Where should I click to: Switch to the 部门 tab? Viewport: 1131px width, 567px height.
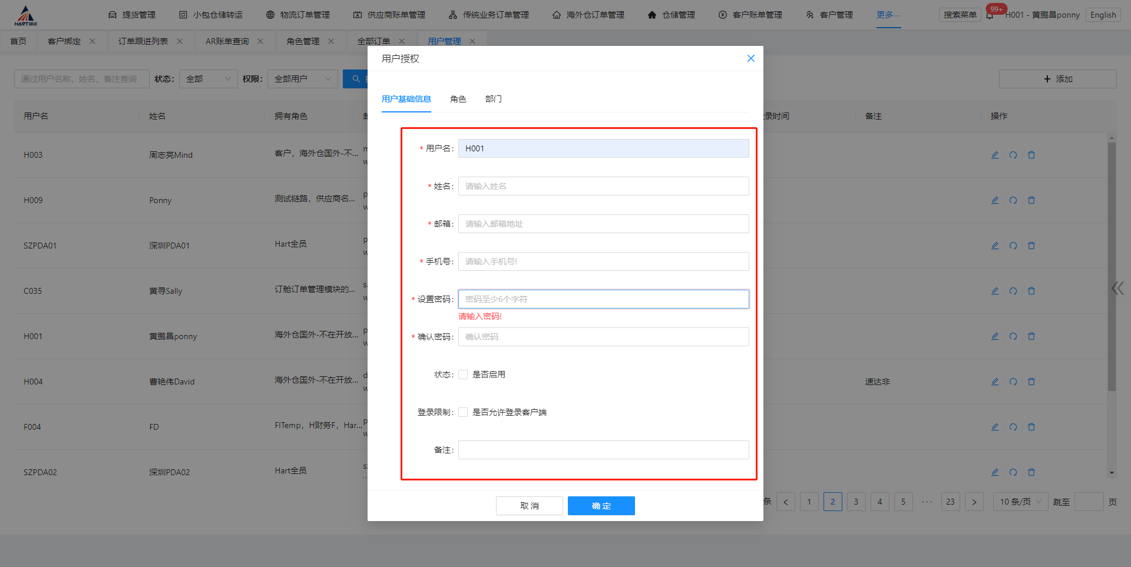tap(494, 99)
